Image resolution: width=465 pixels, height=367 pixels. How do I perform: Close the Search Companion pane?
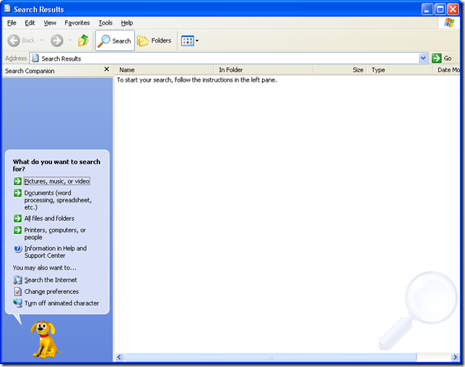pyautogui.click(x=107, y=70)
